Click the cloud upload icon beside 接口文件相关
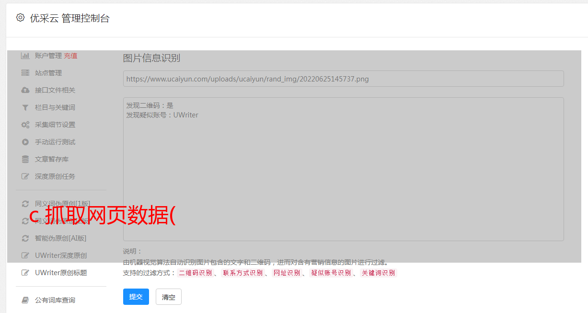The width and height of the screenshot is (588, 313). [25, 90]
